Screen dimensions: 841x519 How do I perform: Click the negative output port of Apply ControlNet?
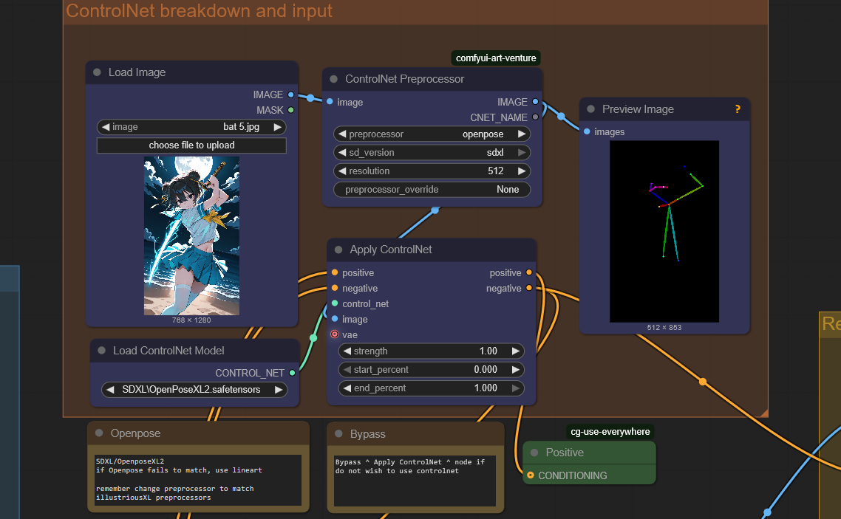pos(529,288)
